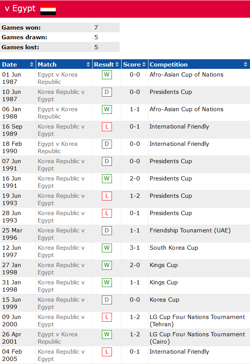This screenshot has height=364, width=250.
Task: Sort table by Score column
Action: (134, 65)
